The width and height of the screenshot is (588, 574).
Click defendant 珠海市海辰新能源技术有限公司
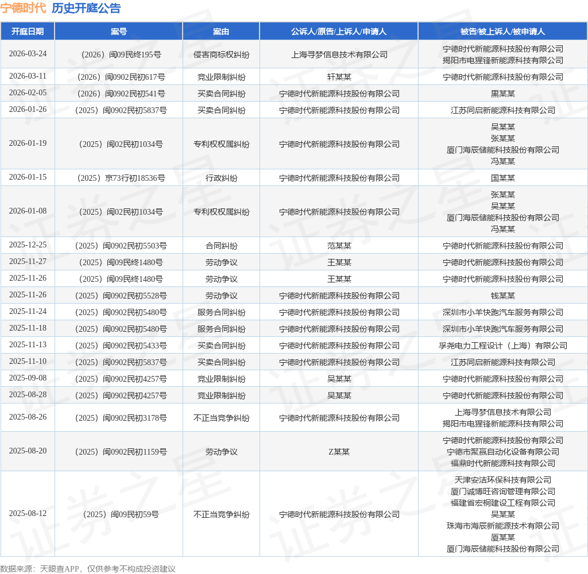[x=503, y=526]
